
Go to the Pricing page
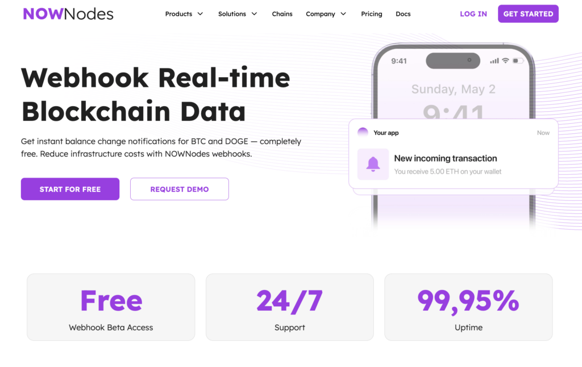pos(371,14)
